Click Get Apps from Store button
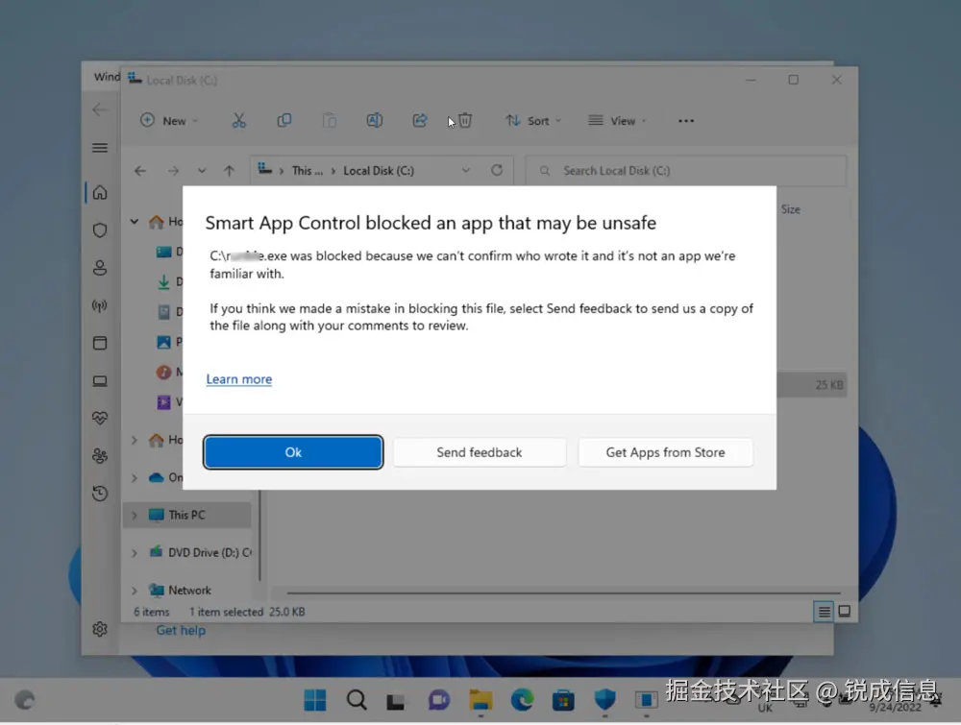The height and width of the screenshot is (725, 961). click(x=665, y=452)
